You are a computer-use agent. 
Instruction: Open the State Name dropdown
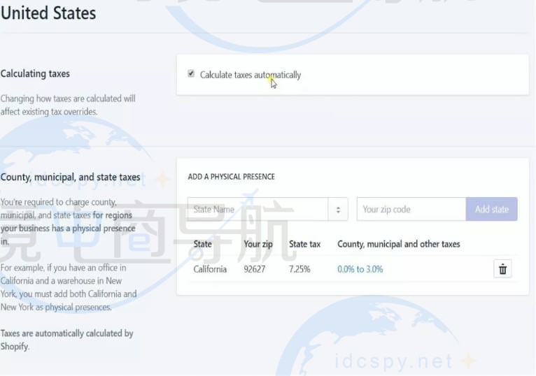click(x=258, y=209)
